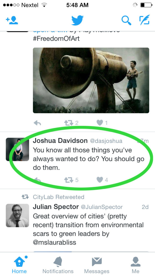Tap the add contact icon

(x=12, y=20)
